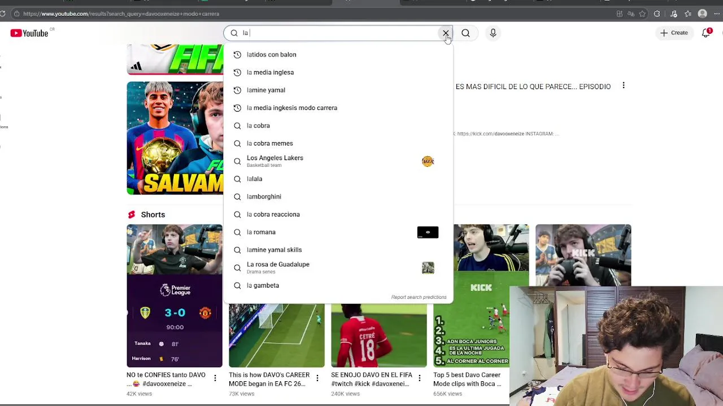Select the suggestion "la media inglesa"
723x406 pixels.
[x=338, y=72]
